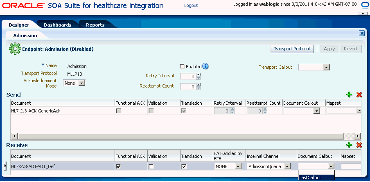Click the Send table Mapset column header
Image resolution: width=370 pixels, height=182 pixels.
[x=343, y=103]
